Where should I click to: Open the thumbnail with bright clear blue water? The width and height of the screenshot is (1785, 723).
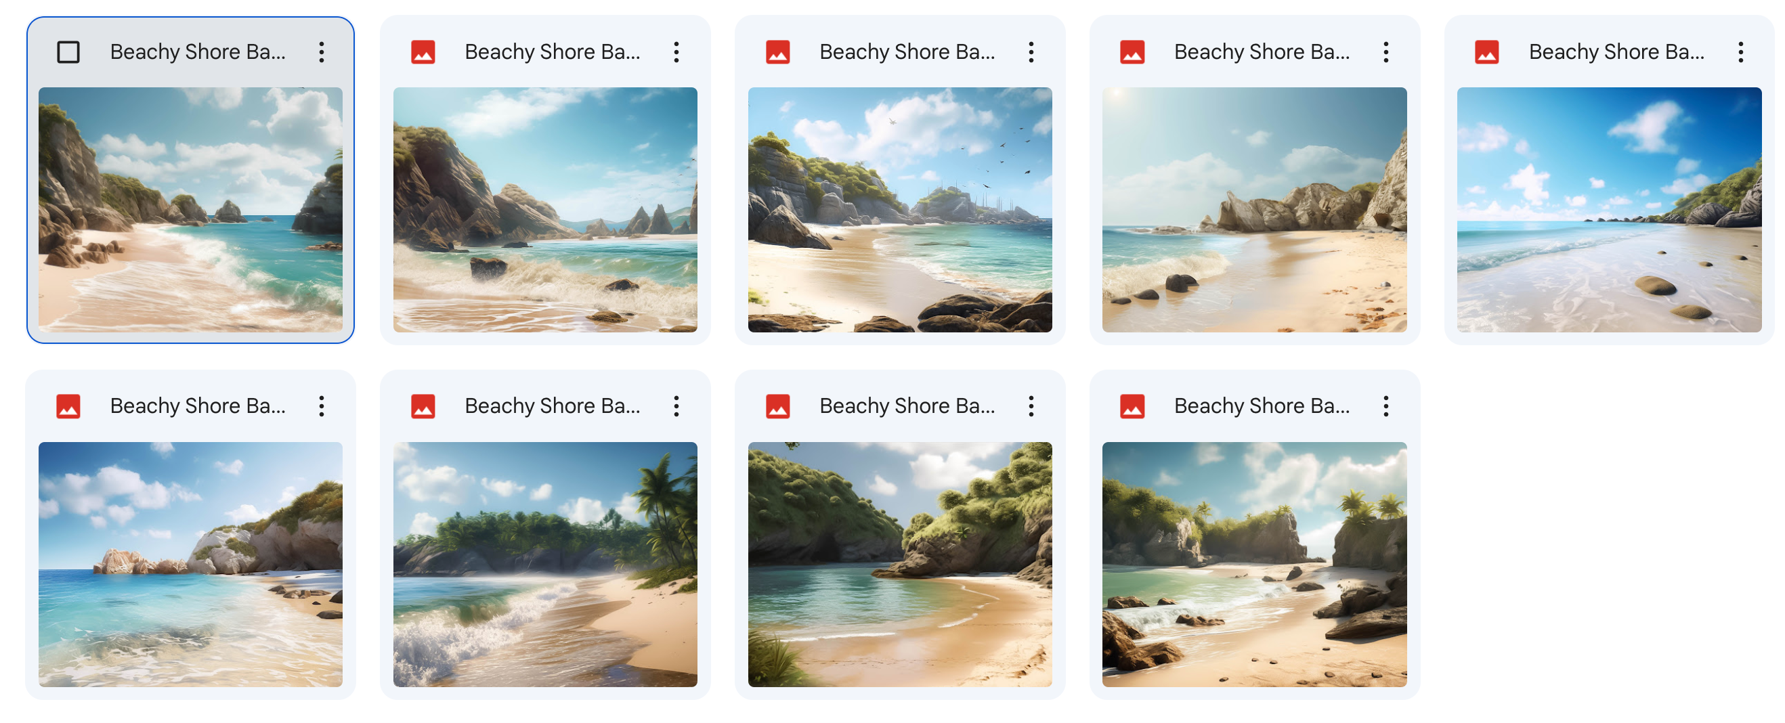(x=190, y=565)
